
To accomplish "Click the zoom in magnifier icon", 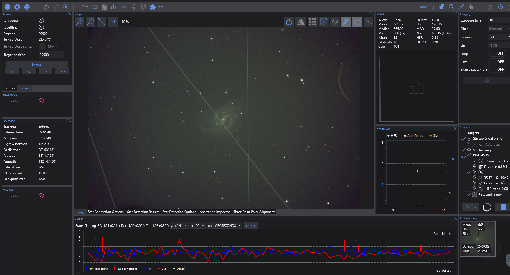I will 80,22.
